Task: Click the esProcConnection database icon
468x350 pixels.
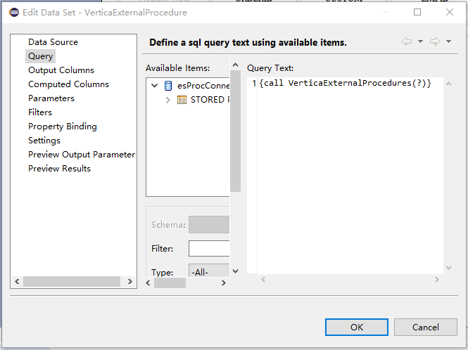Action: (x=167, y=86)
